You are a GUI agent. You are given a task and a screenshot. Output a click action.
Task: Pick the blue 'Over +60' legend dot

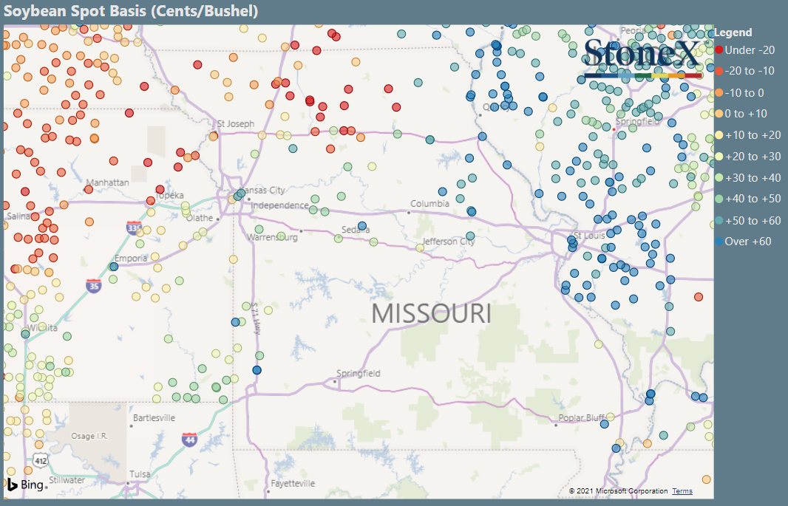coord(719,242)
